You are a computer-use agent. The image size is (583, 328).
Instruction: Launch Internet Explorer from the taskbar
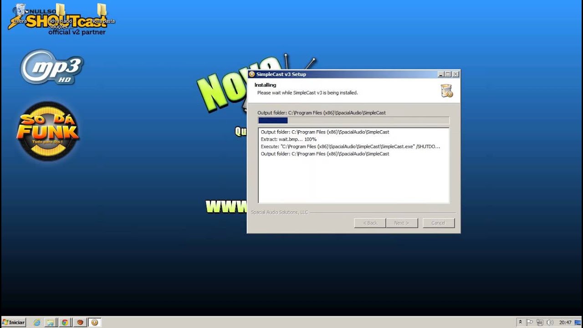(37, 322)
